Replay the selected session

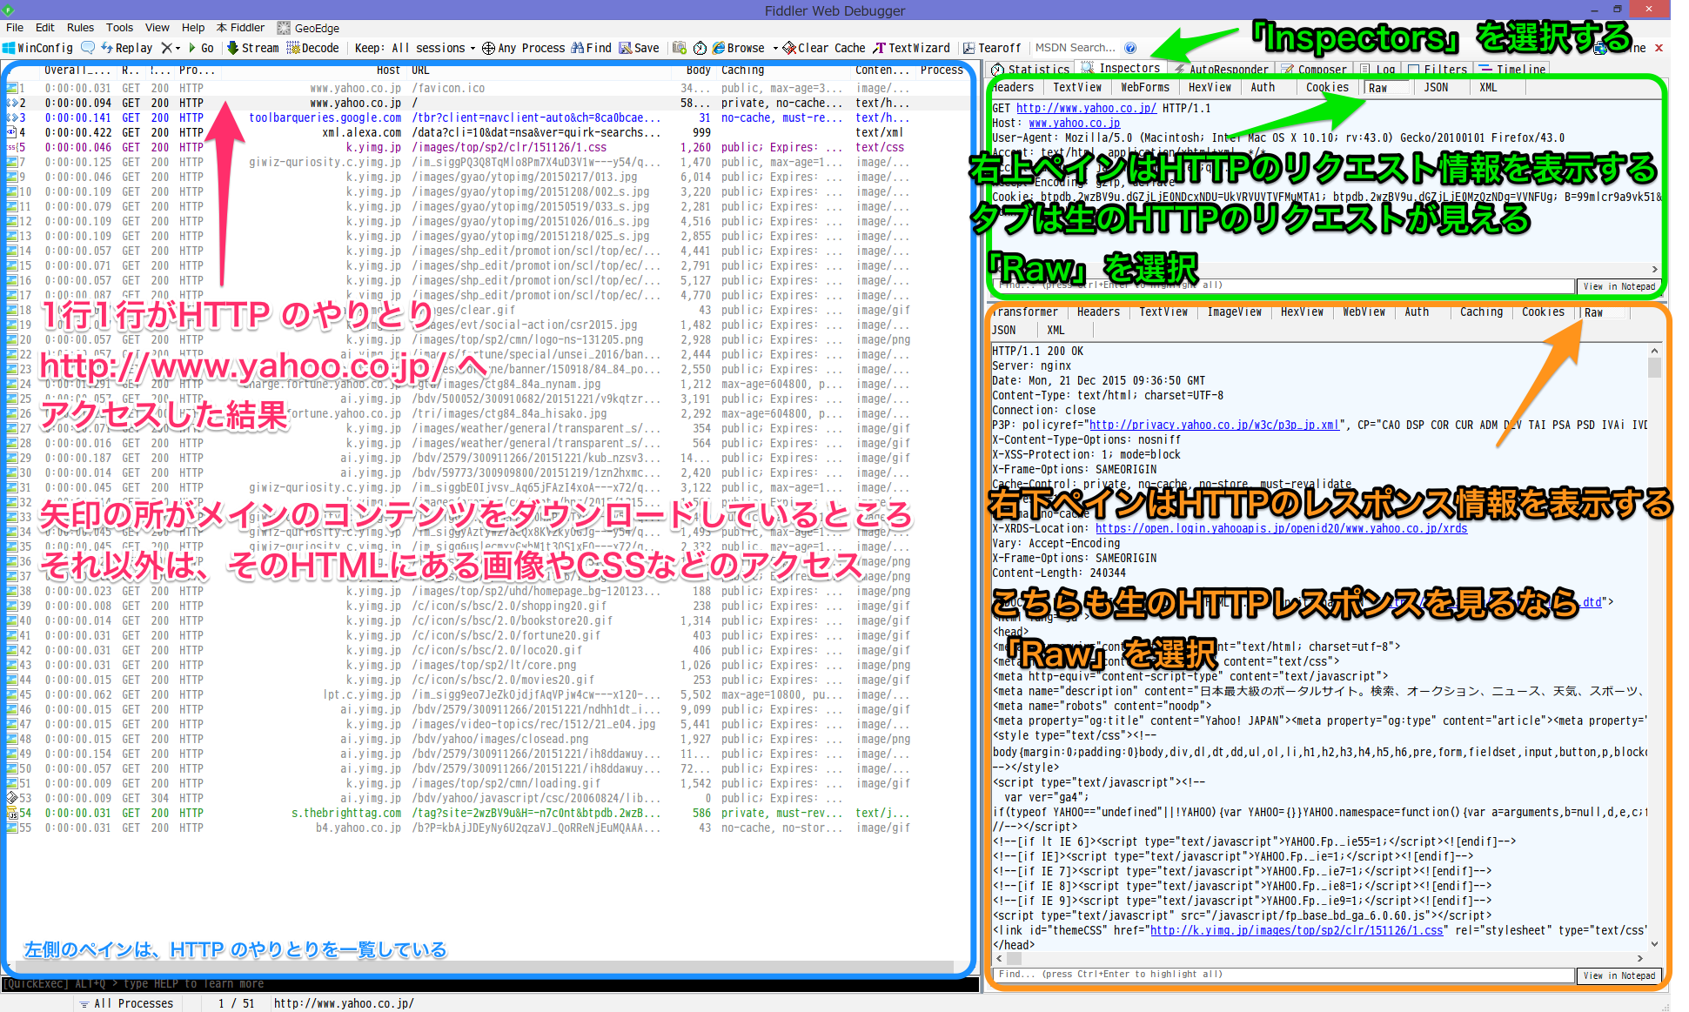(127, 48)
